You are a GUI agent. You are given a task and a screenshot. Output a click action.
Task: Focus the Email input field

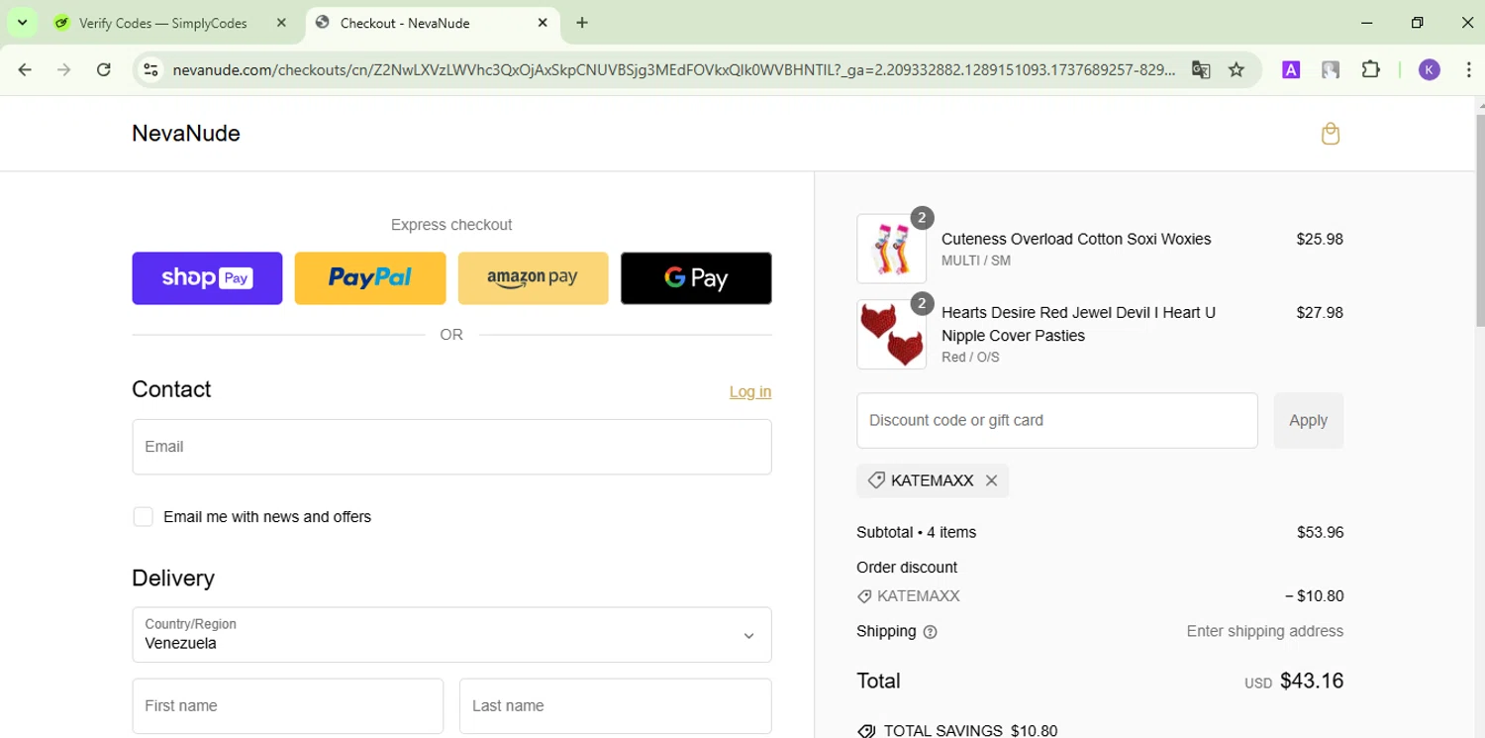[x=451, y=447]
